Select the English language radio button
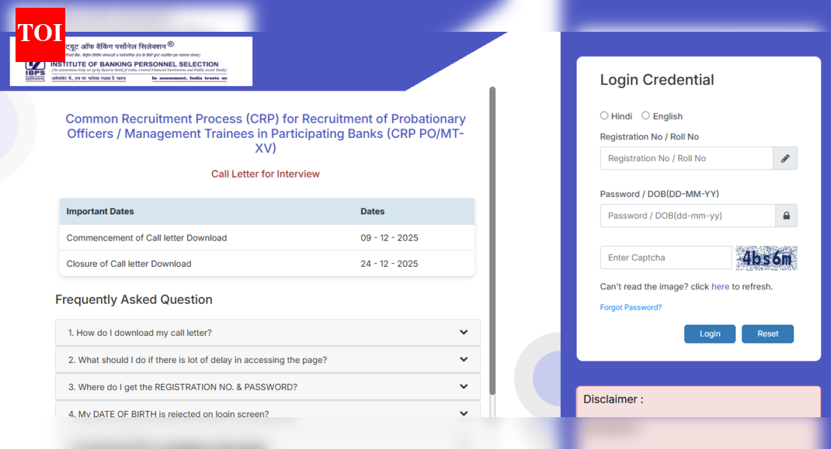The height and width of the screenshot is (449, 831). point(645,116)
